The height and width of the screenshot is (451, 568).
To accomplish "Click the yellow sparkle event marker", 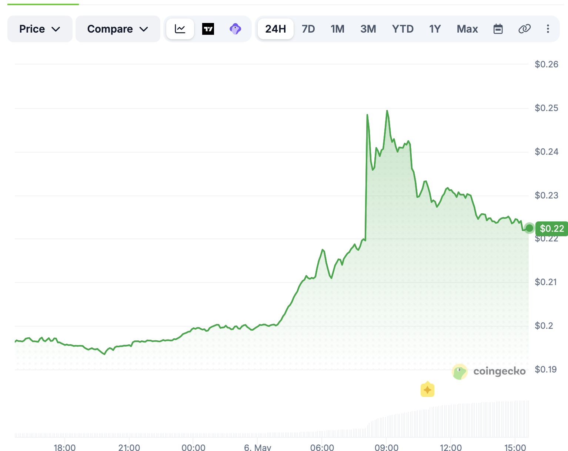I will pyautogui.click(x=427, y=389).
